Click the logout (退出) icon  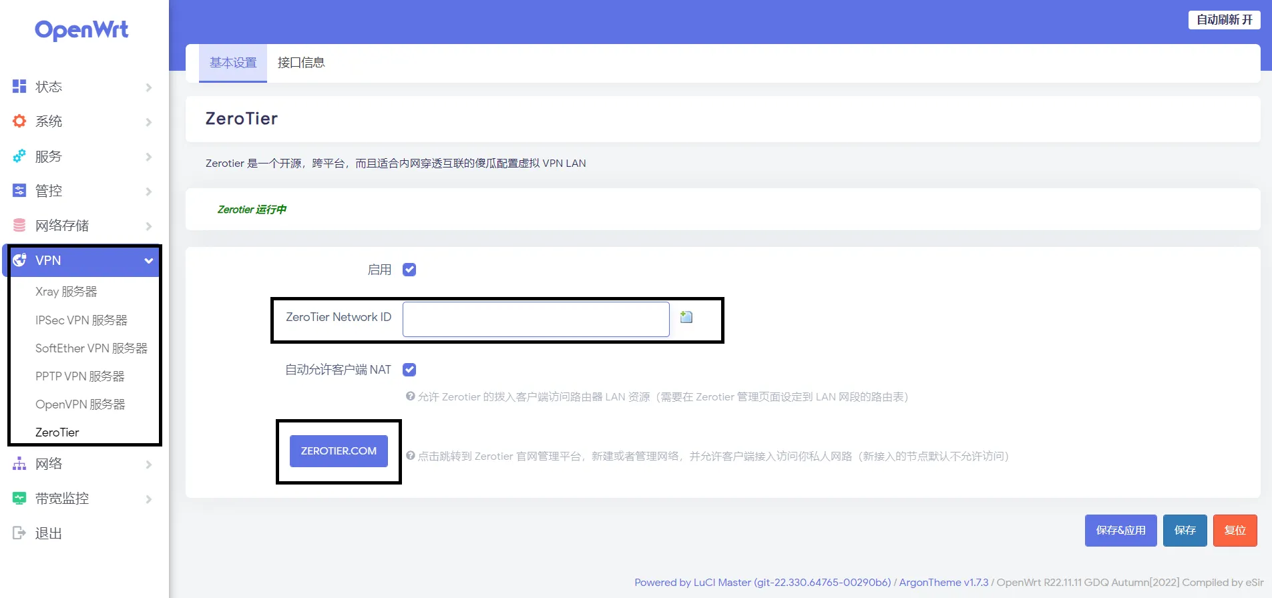point(19,533)
